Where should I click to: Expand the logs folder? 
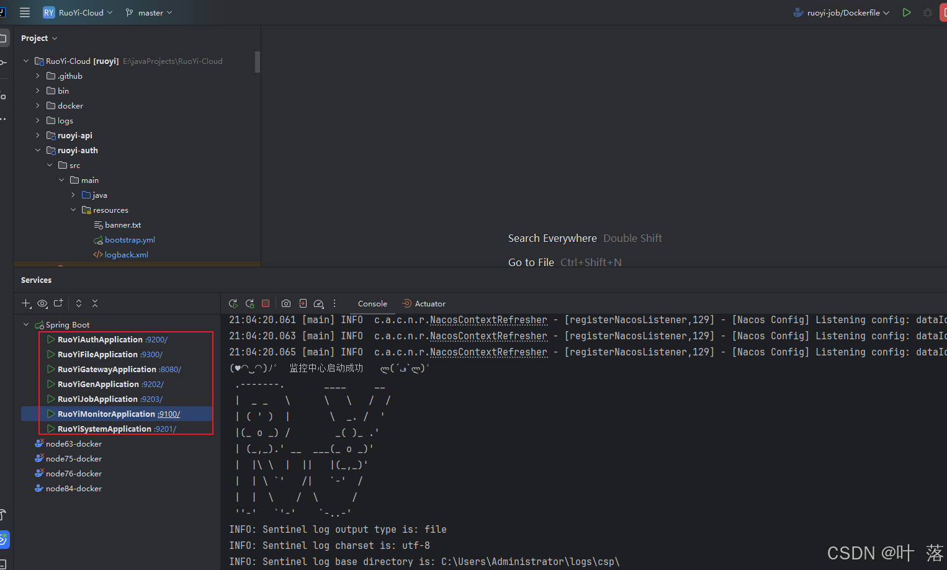coord(38,120)
